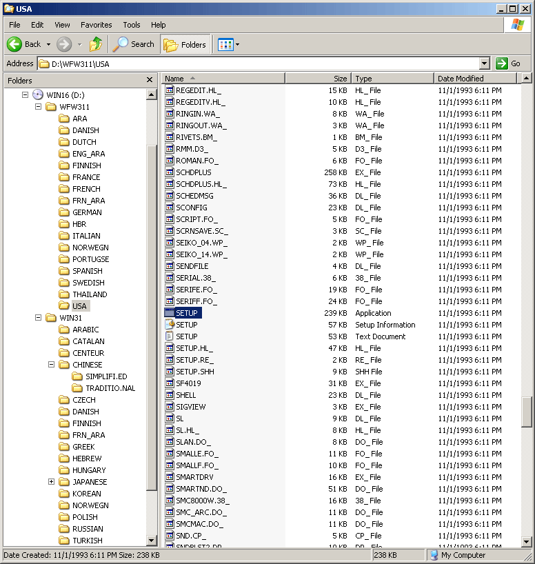Go up one folder level icon
This screenshot has width=535, height=564.
(x=96, y=44)
